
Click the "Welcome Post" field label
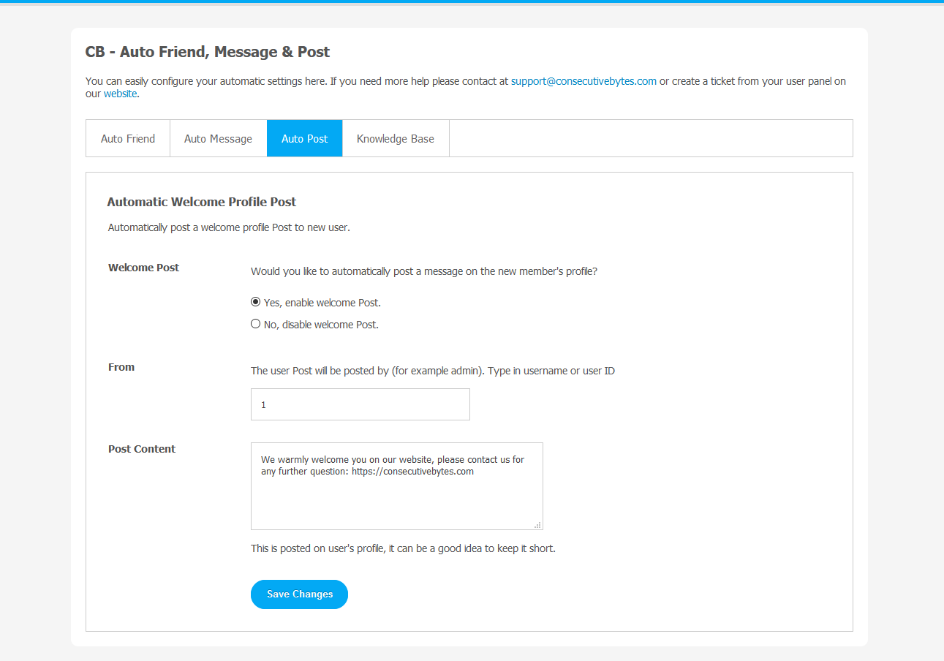[x=143, y=268]
